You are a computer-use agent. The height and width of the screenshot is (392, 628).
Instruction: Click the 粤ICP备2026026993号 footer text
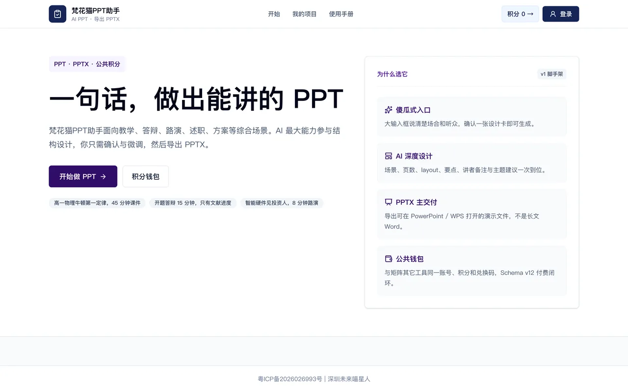click(290, 379)
